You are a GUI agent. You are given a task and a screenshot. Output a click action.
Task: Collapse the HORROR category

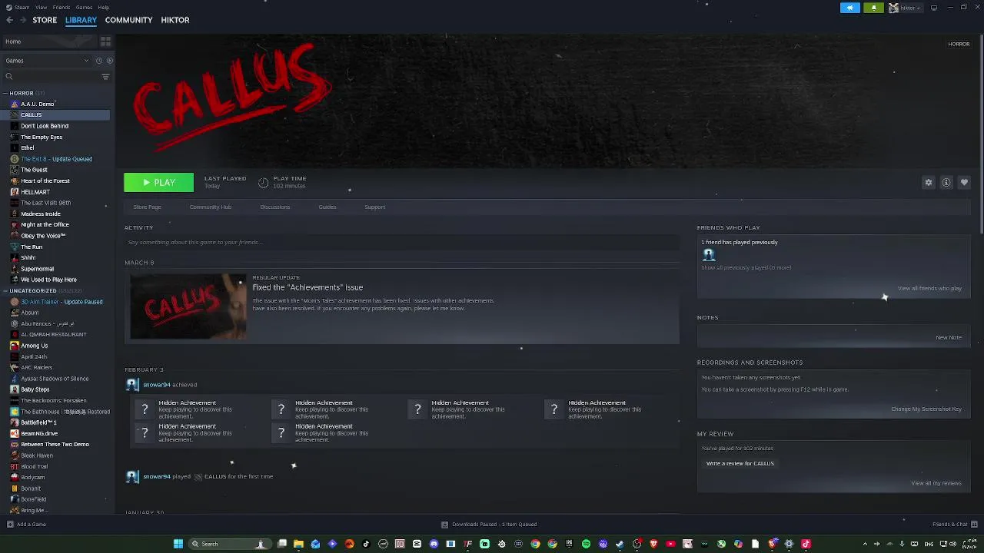tap(5, 93)
